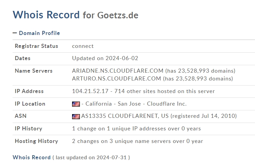
Task: Select the 'connect' registrar status value
Action: [x=83, y=46]
